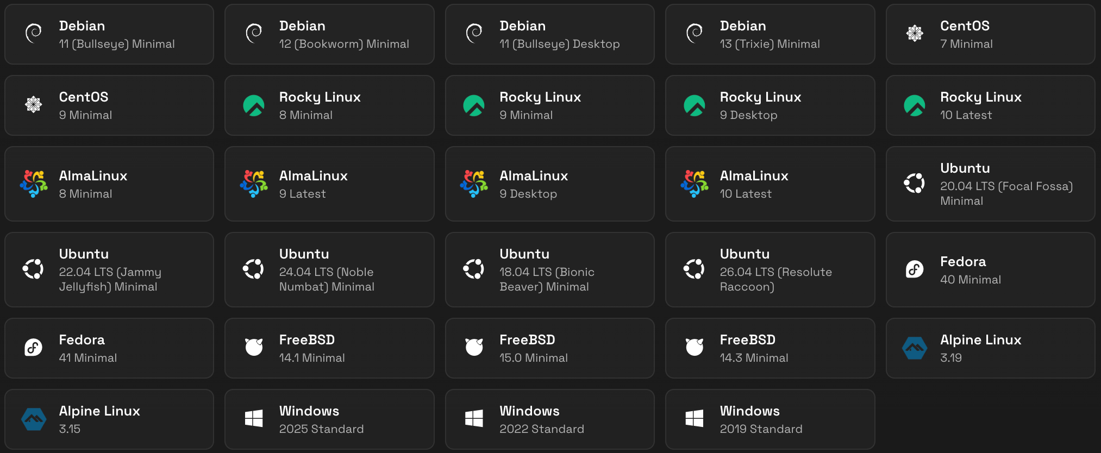Viewport: 1101px width, 453px height.
Task: Click the Ubuntu logo for 26.04 LTS Resolute Raccoon
Action: tap(695, 269)
